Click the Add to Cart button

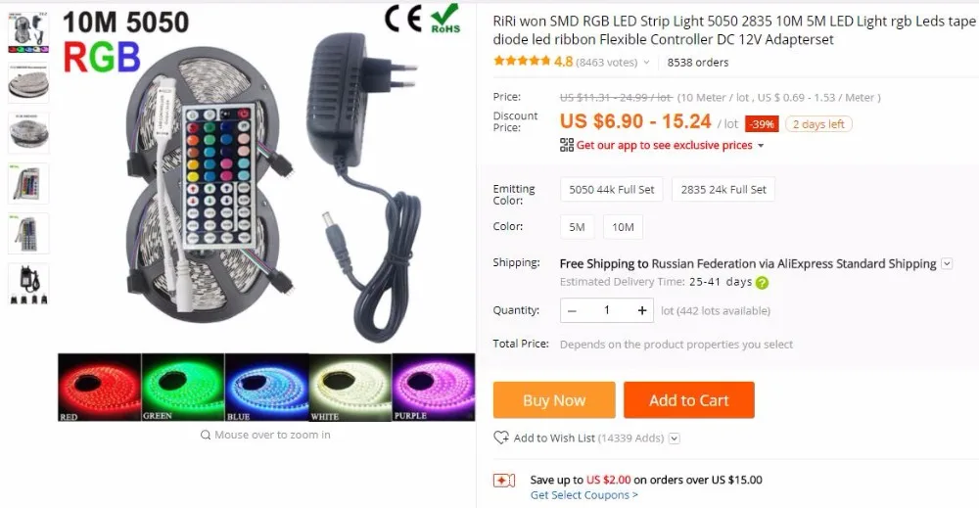coord(688,400)
